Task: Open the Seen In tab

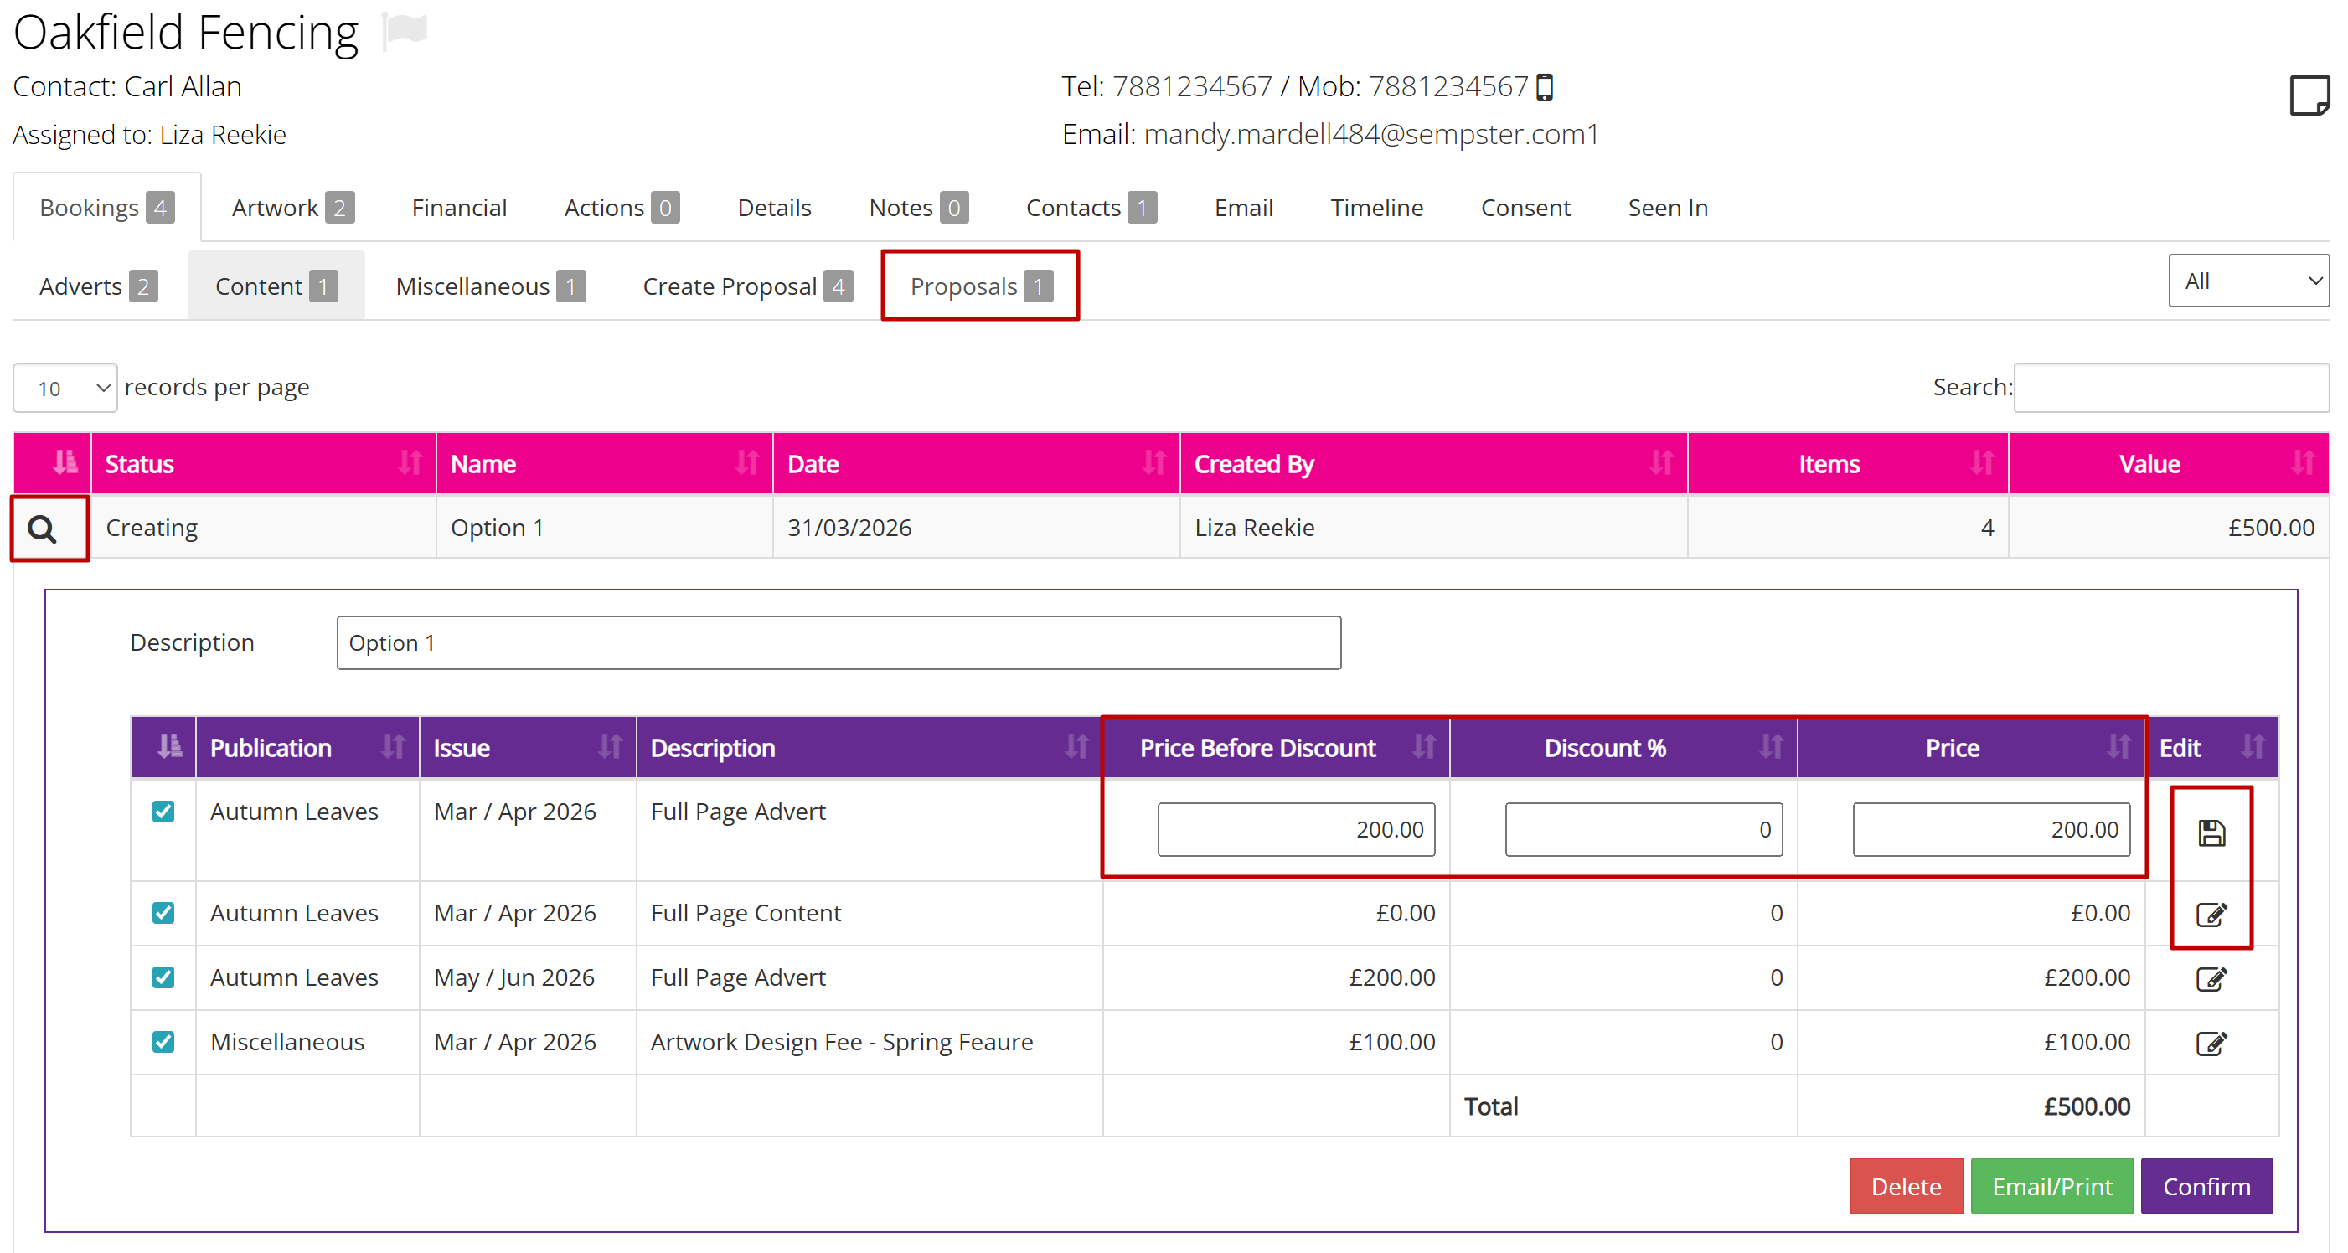Action: coord(1667,208)
